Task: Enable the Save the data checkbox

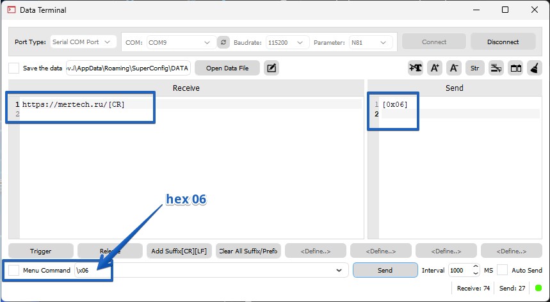Action: coord(14,68)
